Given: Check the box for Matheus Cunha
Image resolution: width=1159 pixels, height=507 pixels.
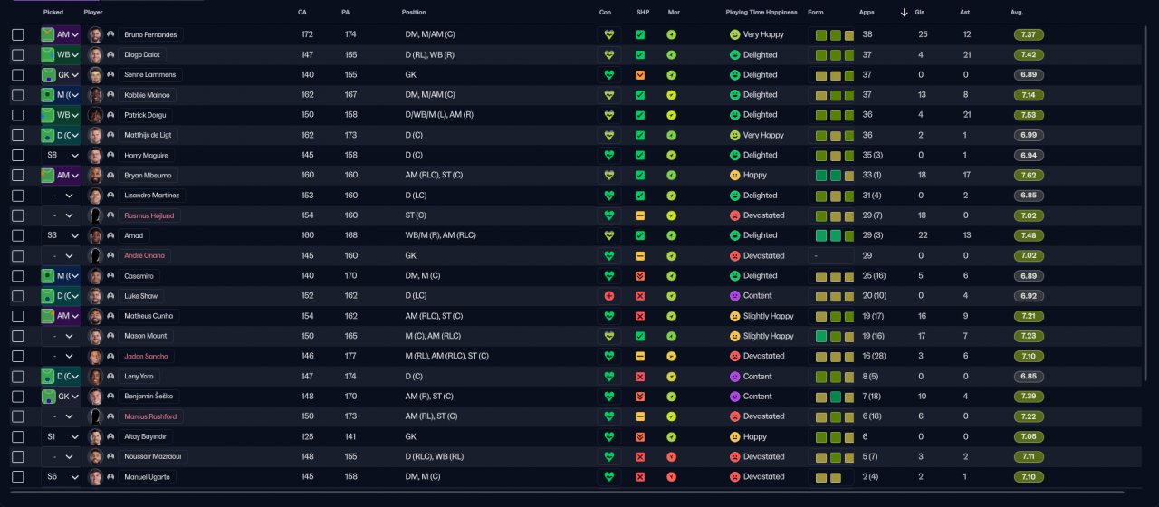Looking at the screenshot, I should click(18, 316).
